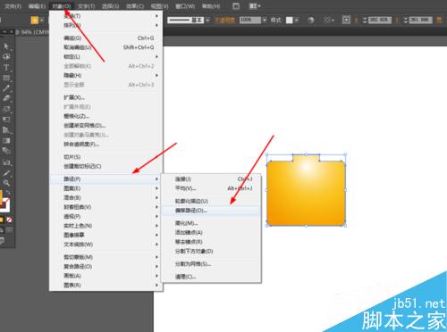Expand the 文本绕排(W) submenu
Viewport: 447px width, 332px height.
(x=105, y=245)
